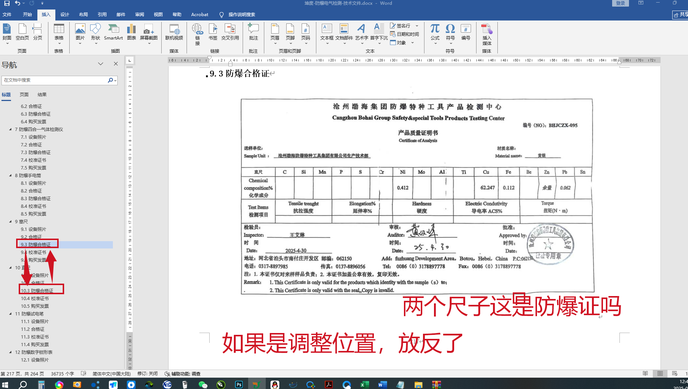This screenshot has width=688, height=389.
Task: Go to heading '7.3 防爆合格证'
Action: 36,152
